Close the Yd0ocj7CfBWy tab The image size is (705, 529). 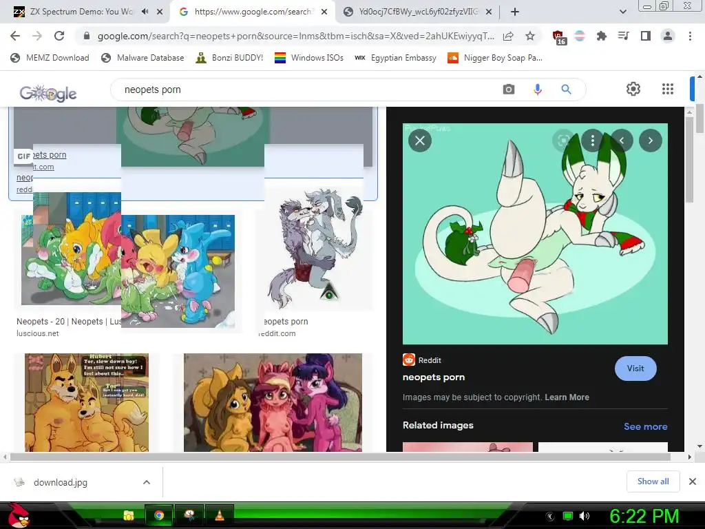click(x=490, y=12)
